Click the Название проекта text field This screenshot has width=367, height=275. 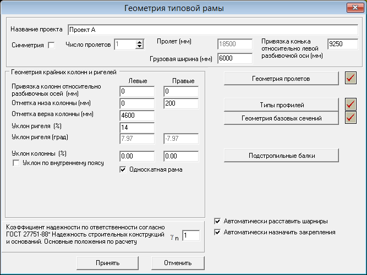click(x=213, y=30)
